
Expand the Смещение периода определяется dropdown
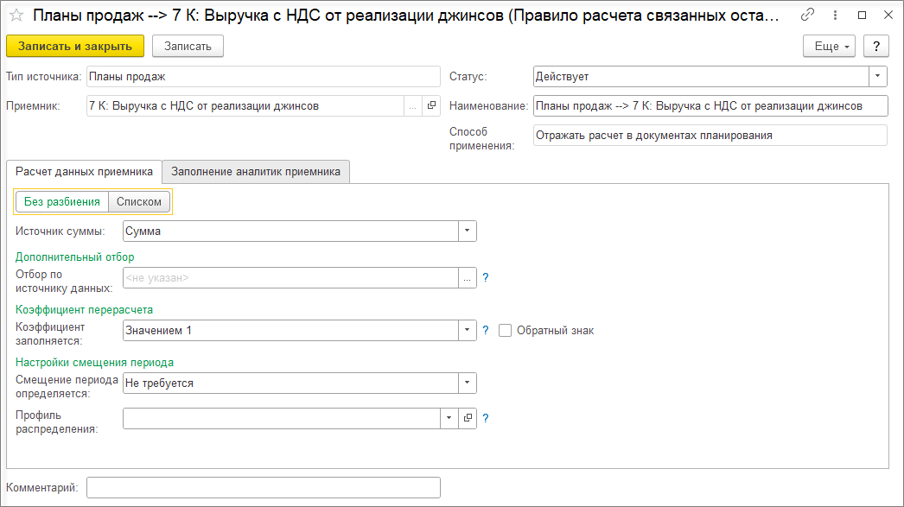pos(467,383)
